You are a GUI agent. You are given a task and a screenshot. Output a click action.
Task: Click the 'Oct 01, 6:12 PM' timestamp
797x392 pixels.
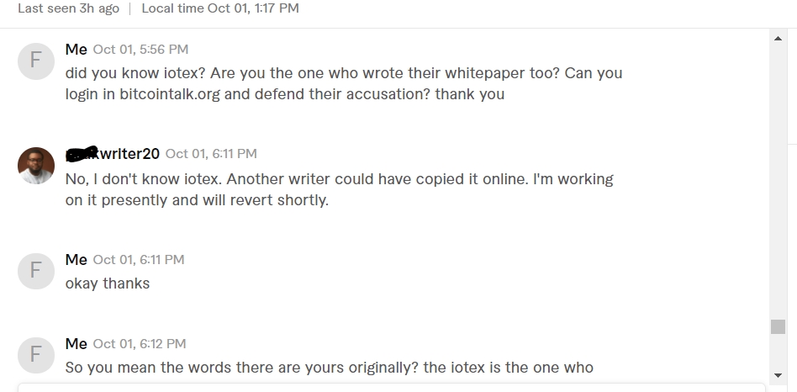[x=140, y=344]
